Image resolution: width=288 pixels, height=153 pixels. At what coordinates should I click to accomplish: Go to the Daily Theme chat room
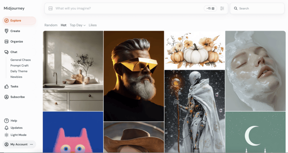18,71
